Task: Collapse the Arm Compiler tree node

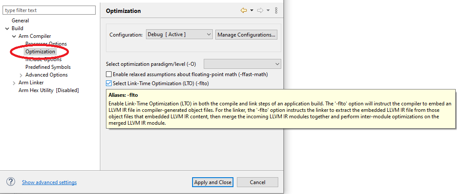Action: (14, 36)
